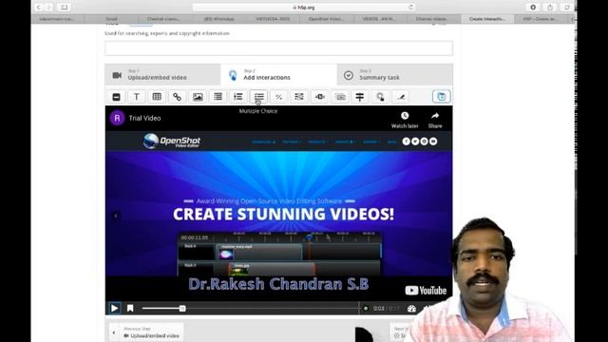Click the R channel avatar
The image size is (608, 342).
(x=117, y=118)
